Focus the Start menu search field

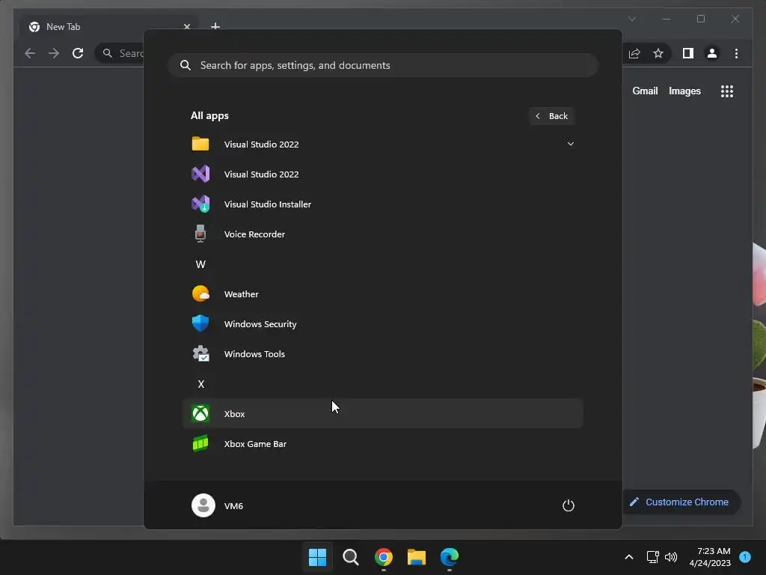click(383, 65)
